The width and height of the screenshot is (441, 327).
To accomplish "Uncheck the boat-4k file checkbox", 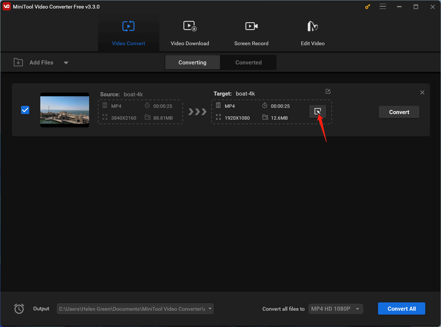I will pyautogui.click(x=25, y=110).
